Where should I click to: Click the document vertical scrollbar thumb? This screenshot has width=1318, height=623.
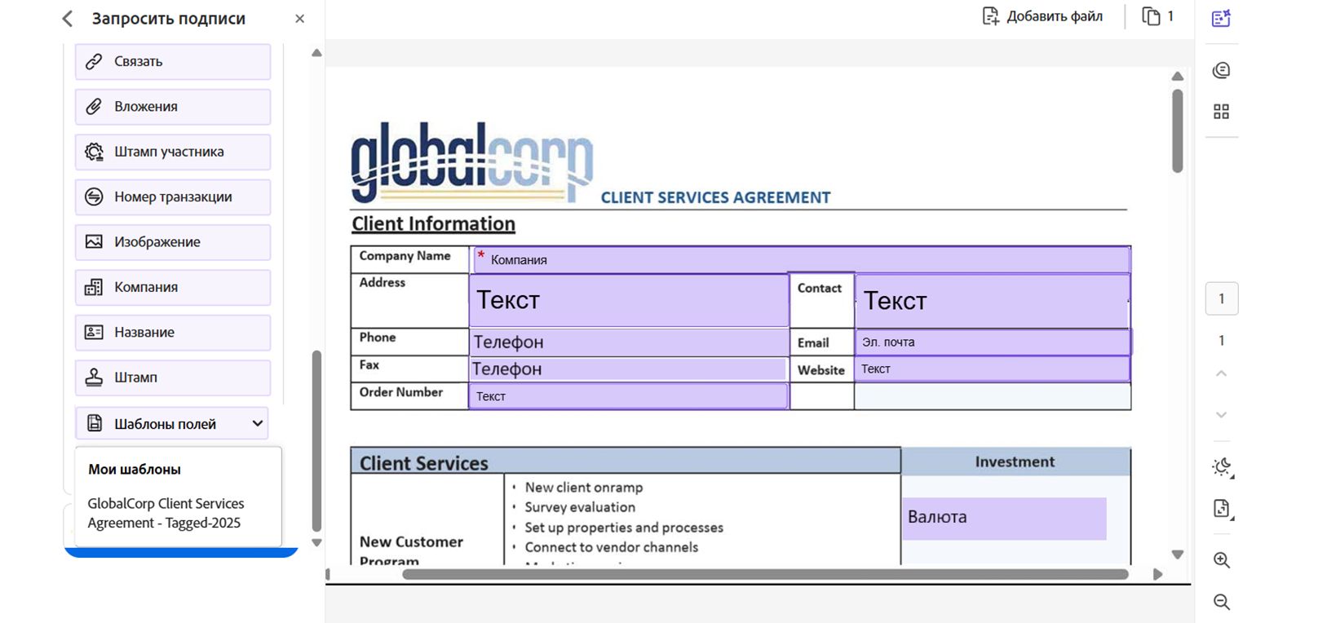point(1177,131)
